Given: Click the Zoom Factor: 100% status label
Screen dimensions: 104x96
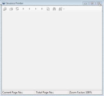Looking at the screenshot, I should coord(81,92).
